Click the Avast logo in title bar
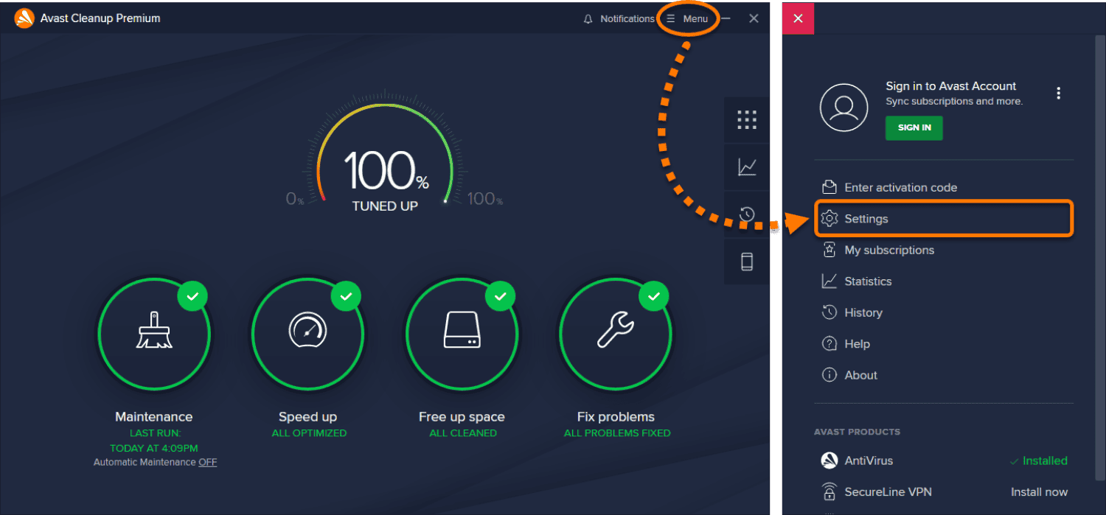1106x515 pixels. (24, 18)
